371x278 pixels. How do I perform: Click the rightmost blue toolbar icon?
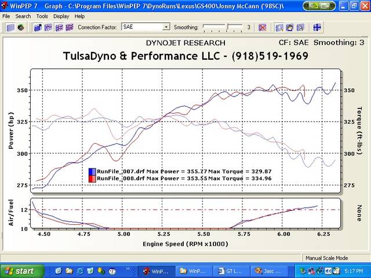317,27
